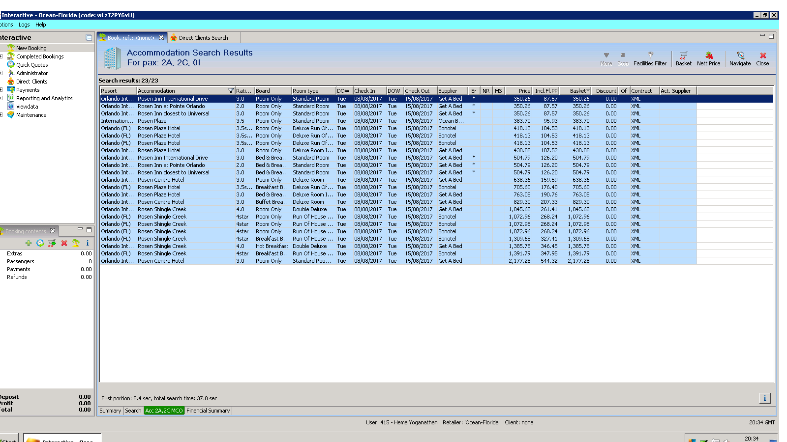
Task: Close the Book. ref. <none> tab
Action: [161, 37]
